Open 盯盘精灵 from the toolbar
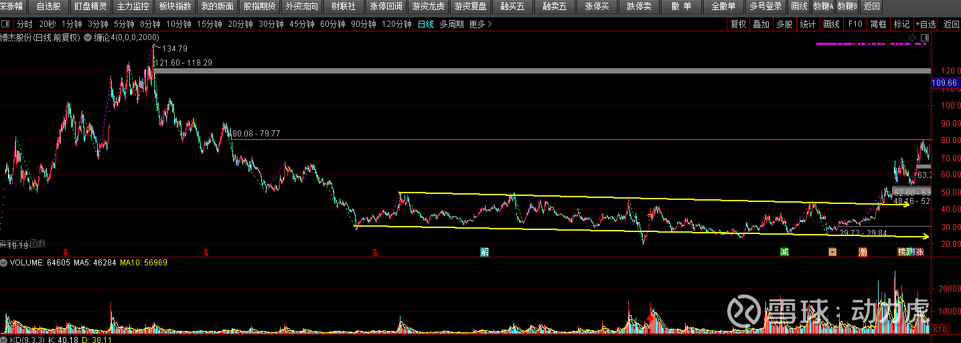 tap(90, 7)
